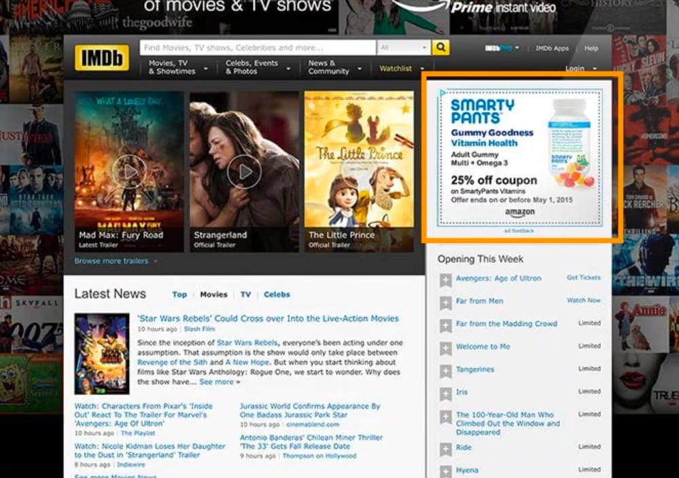Click the Star Wars Rebels inline link
679x478 pixels.
(x=247, y=343)
